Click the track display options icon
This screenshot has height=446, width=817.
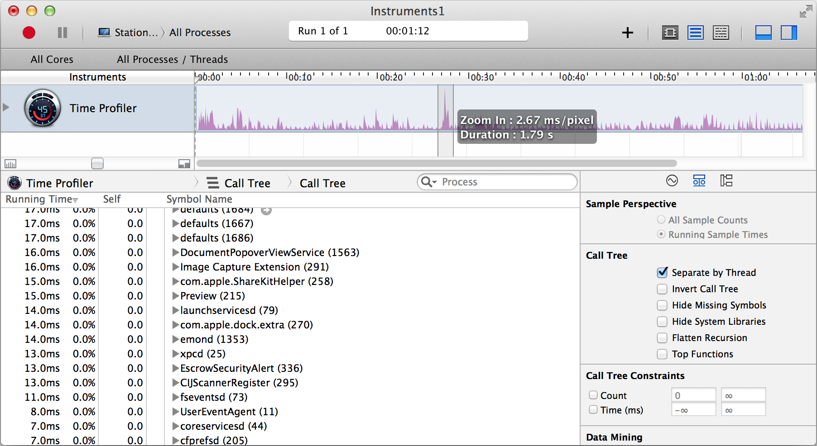click(10, 164)
